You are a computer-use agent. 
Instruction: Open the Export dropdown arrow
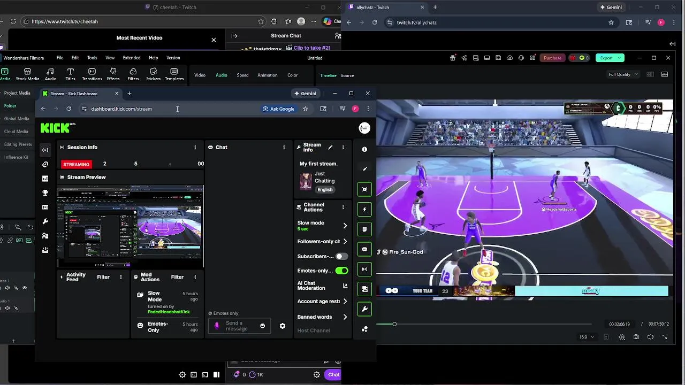point(620,58)
